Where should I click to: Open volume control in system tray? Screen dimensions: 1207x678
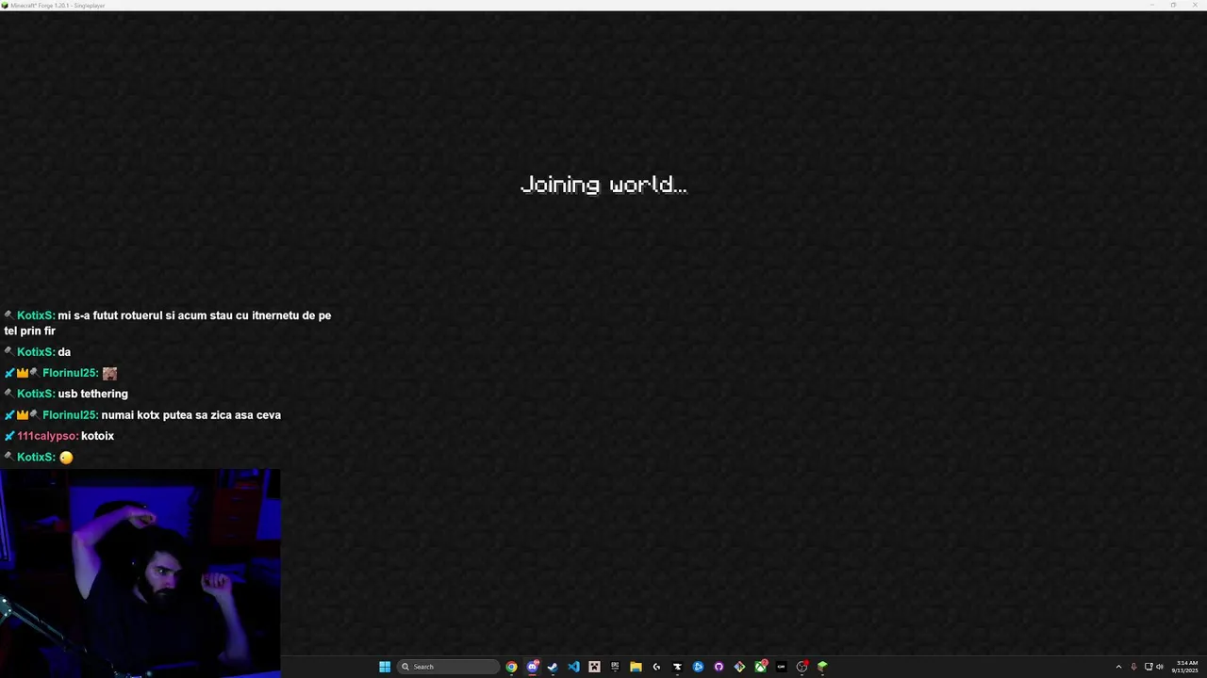click(x=1160, y=667)
